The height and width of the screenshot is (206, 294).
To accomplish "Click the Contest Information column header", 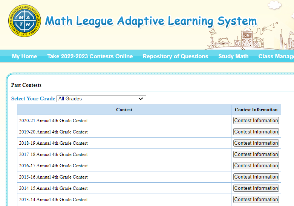I will point(256,110).
